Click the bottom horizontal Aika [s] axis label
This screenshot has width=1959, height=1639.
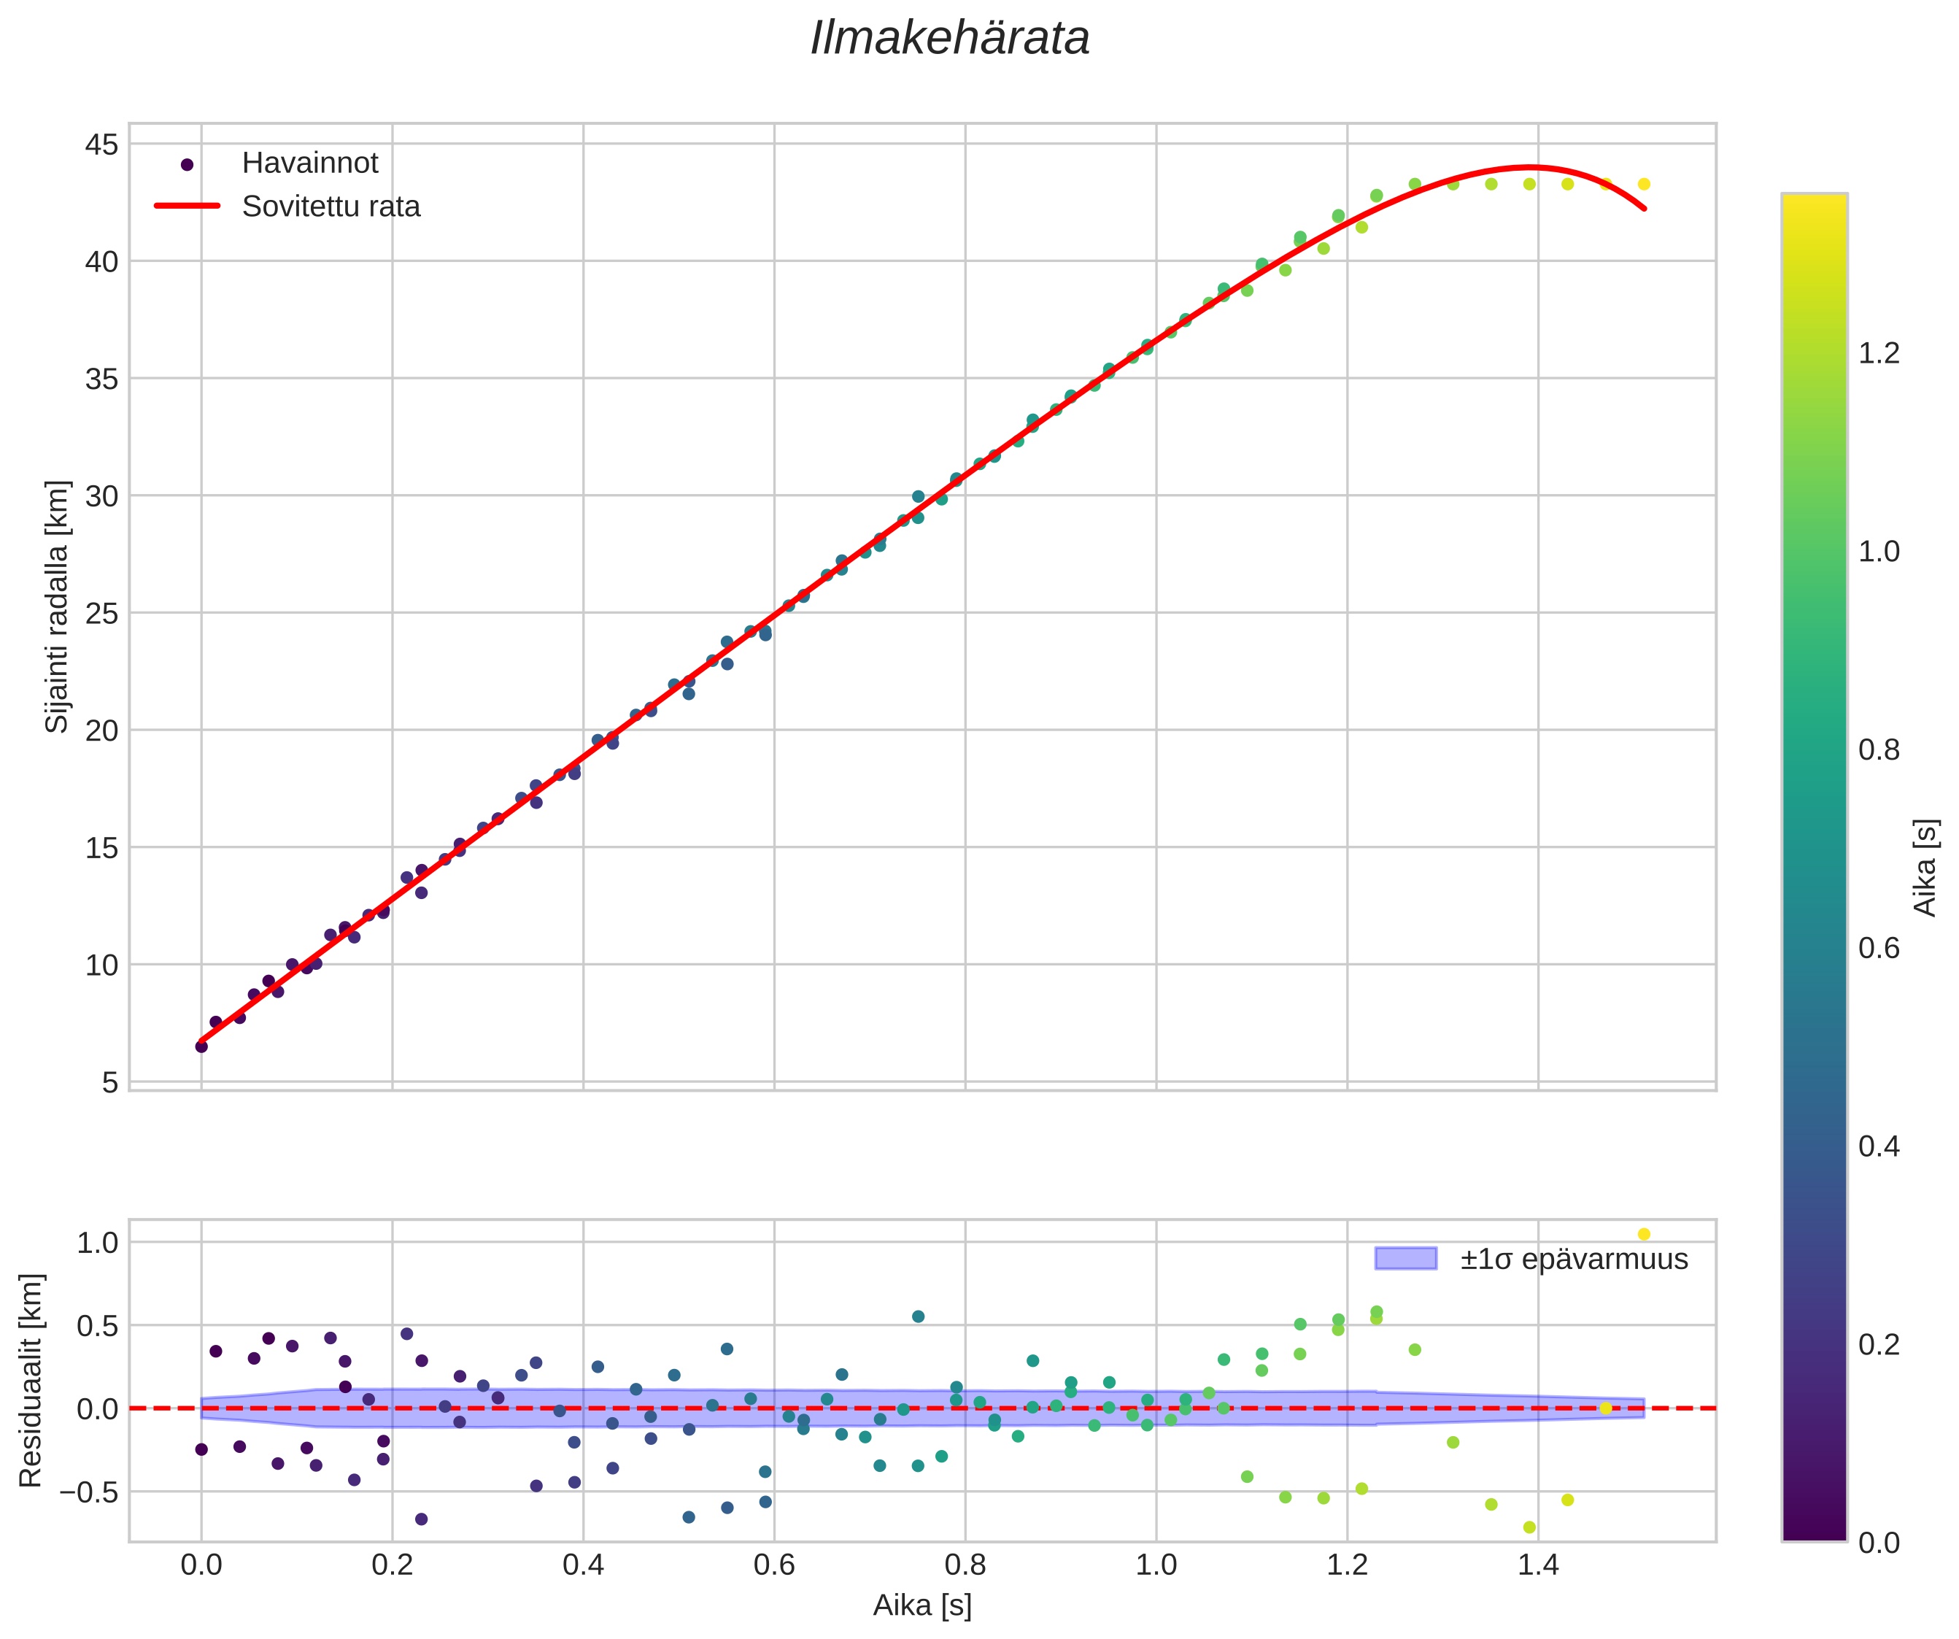coord(921,1605)
